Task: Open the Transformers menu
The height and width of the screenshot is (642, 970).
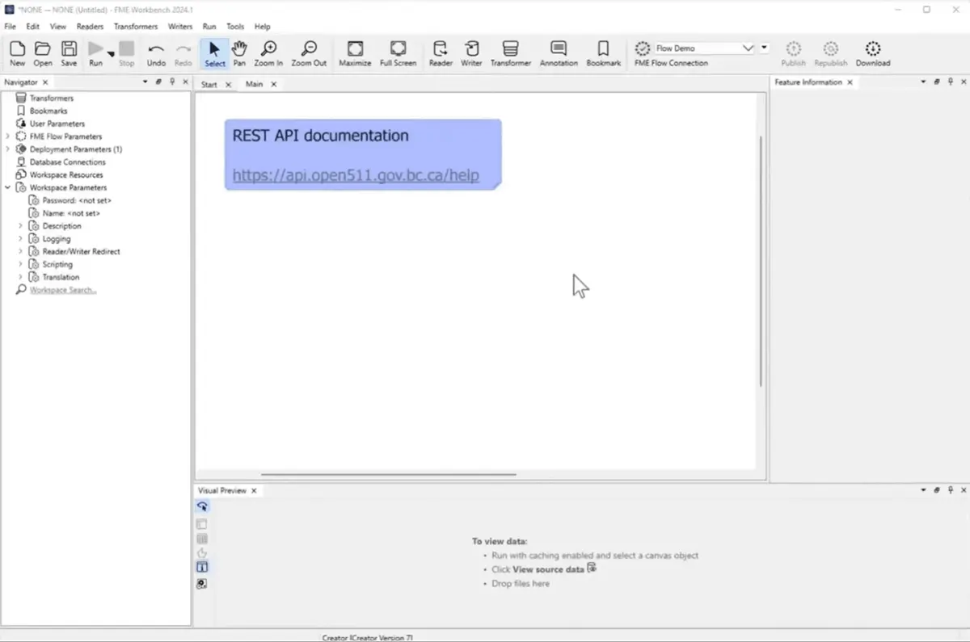Action: [x=136, y=27]
